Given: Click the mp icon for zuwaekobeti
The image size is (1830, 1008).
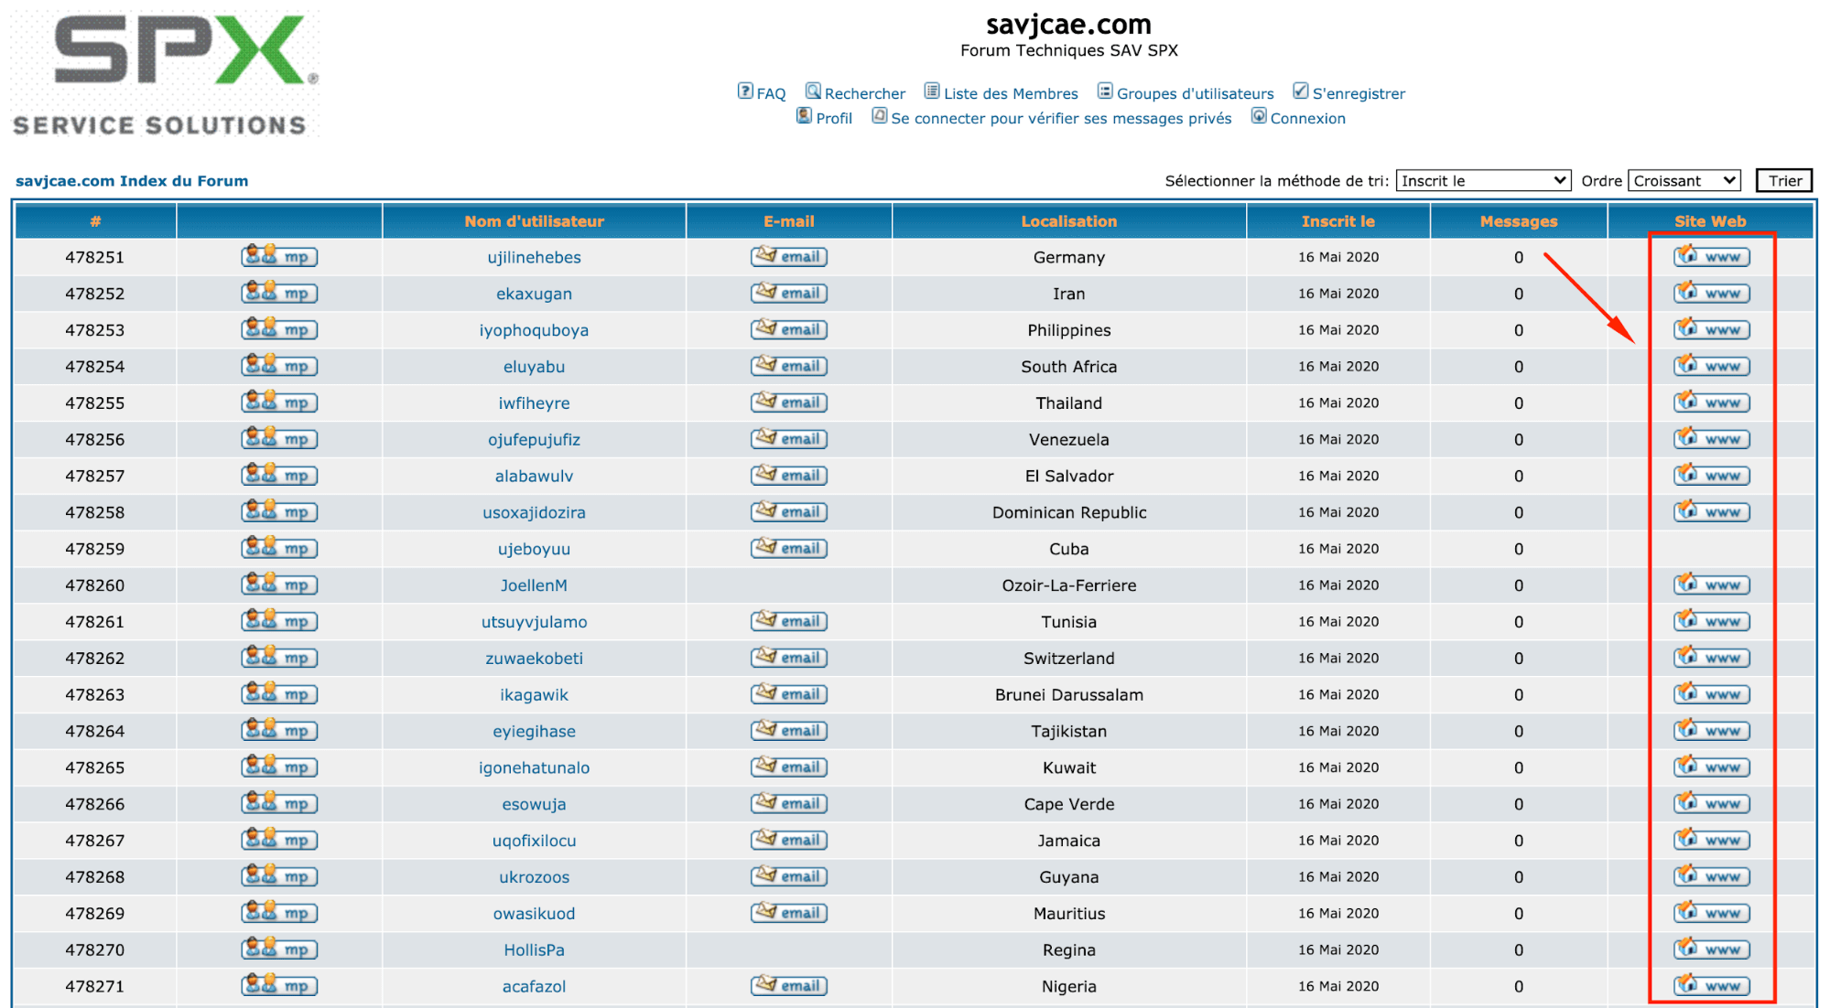Looking at the screenshot, I should 279,658.
